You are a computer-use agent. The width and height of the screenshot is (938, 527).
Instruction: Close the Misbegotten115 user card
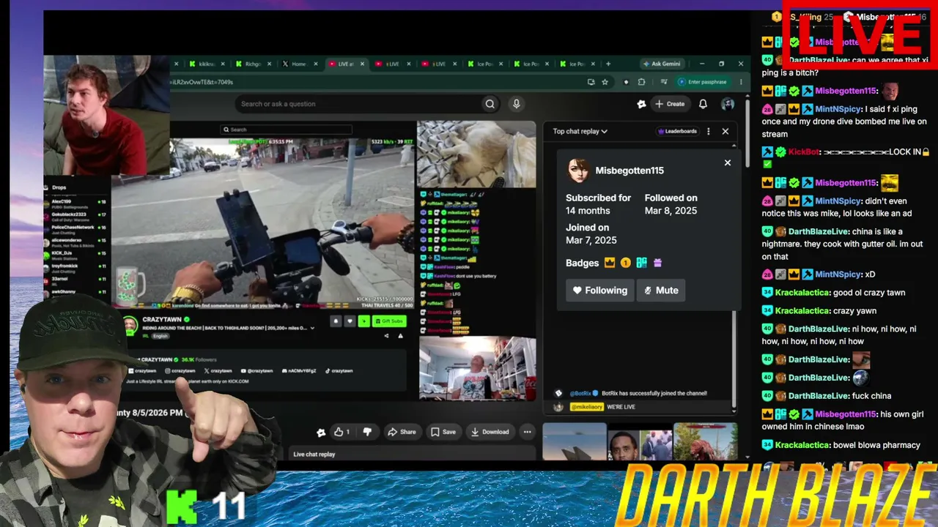pos(728,162)
